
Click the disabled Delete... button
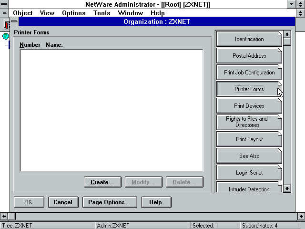[184, 182]
